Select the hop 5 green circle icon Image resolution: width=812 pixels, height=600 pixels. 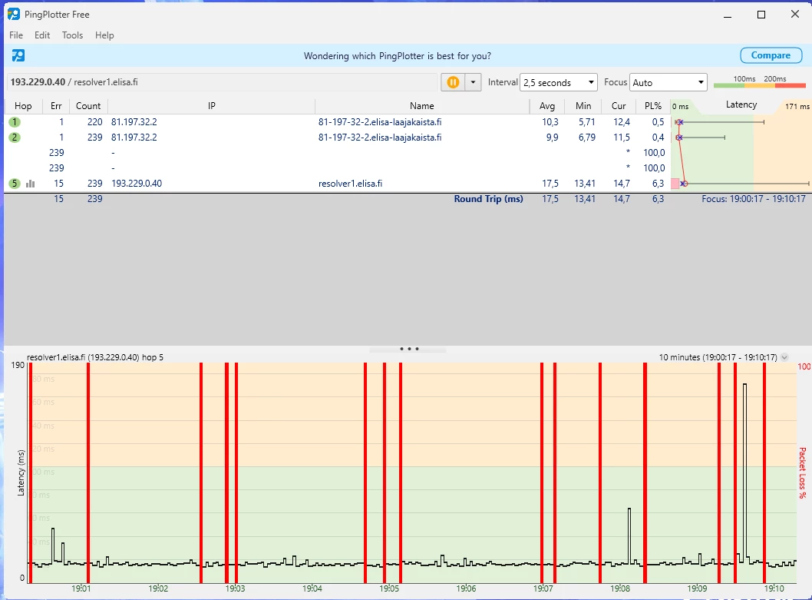[x=15, y=184]
